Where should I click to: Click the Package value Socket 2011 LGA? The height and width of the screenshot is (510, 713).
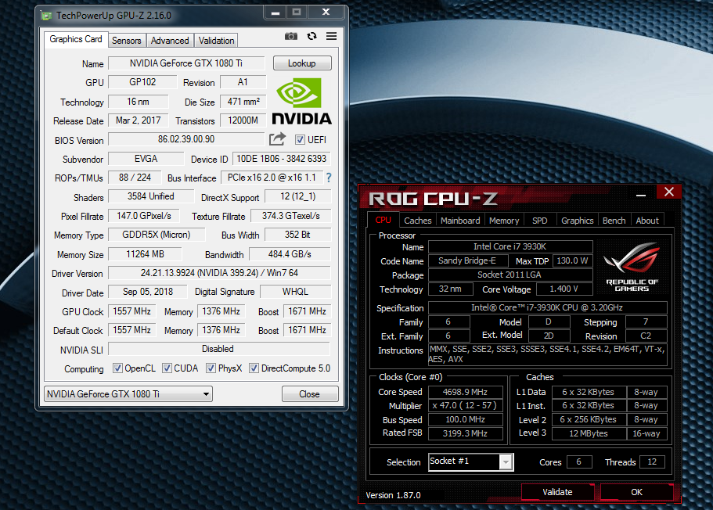coord(510,275)
